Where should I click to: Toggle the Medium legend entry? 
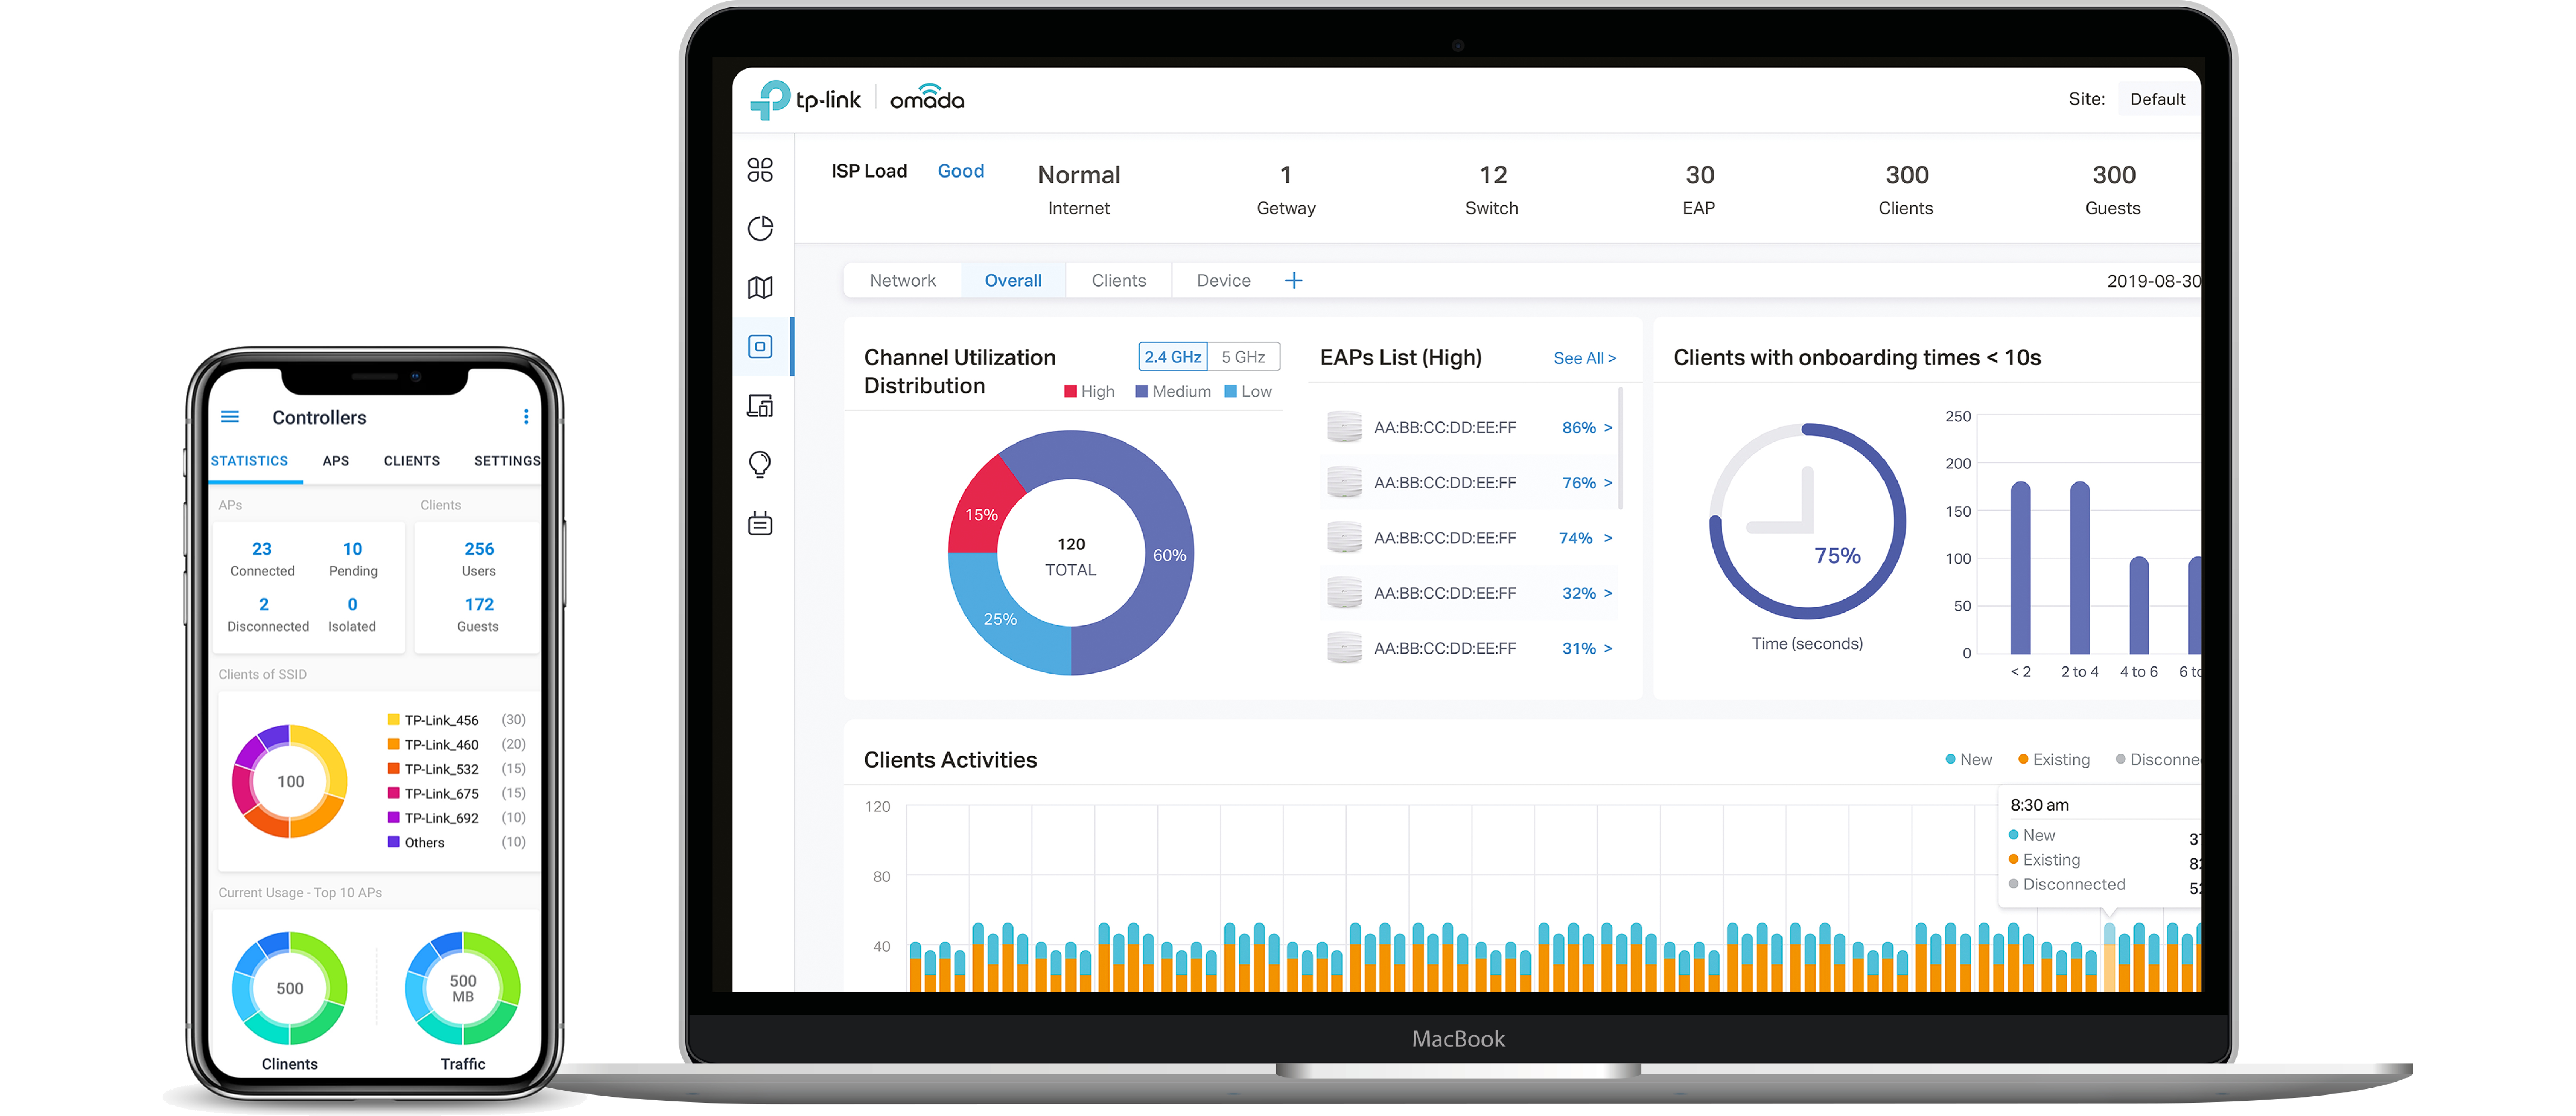(1173, 392)
